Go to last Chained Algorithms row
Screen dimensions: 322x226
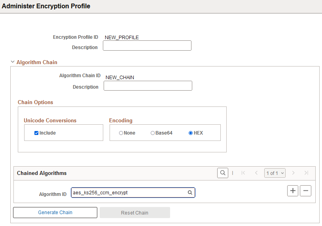pyautogui.click(x=307, y=173)
